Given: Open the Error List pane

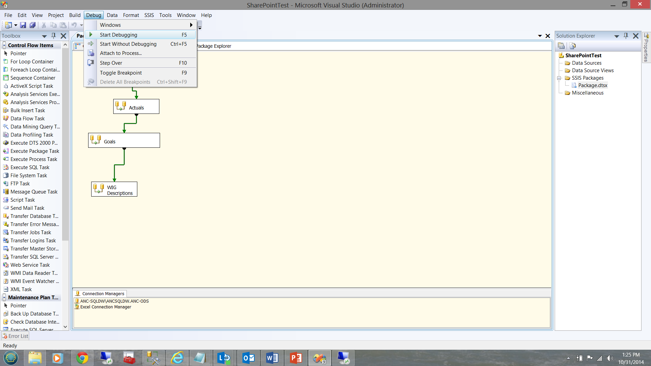Looking at the screenshot, I should point(15,336).
